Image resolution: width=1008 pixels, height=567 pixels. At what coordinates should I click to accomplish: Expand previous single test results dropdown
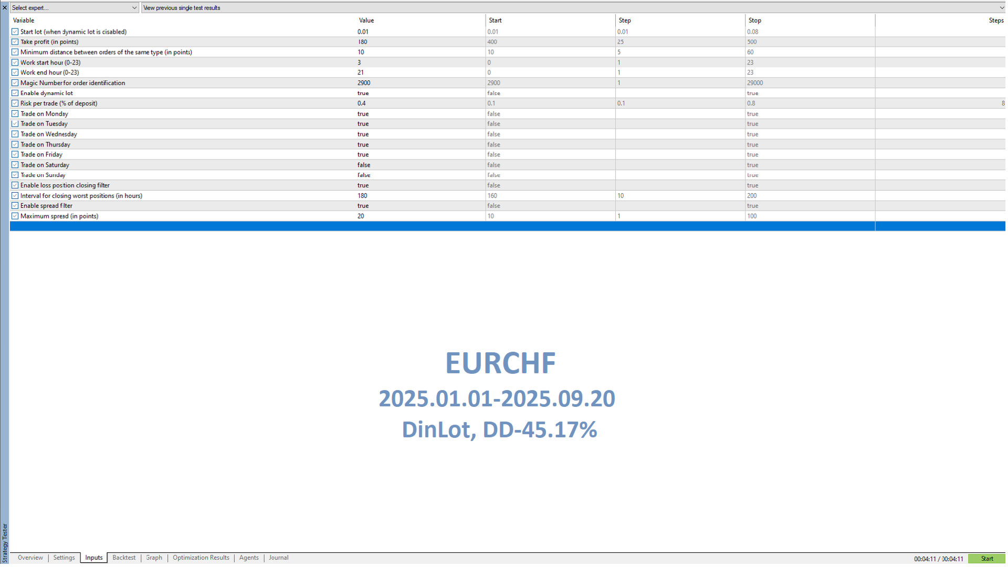[x=1001, y=8]
